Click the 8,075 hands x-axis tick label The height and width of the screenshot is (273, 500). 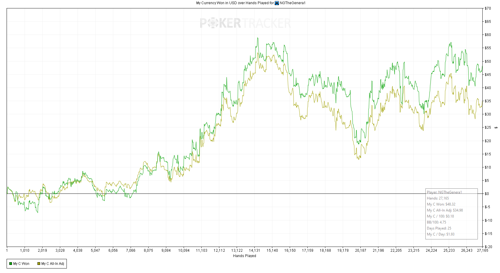pos(149,250)
